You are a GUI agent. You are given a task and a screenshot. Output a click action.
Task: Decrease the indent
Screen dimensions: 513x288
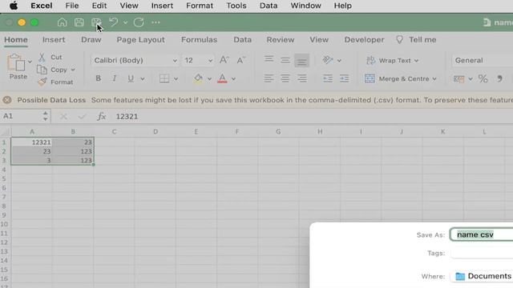(x=328, y=78)
